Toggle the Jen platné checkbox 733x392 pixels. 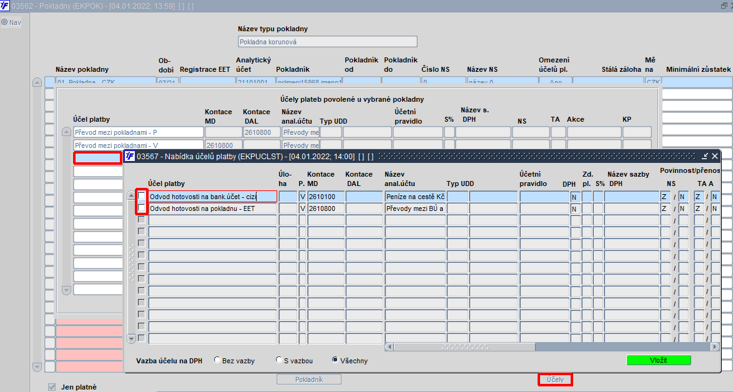52,387
